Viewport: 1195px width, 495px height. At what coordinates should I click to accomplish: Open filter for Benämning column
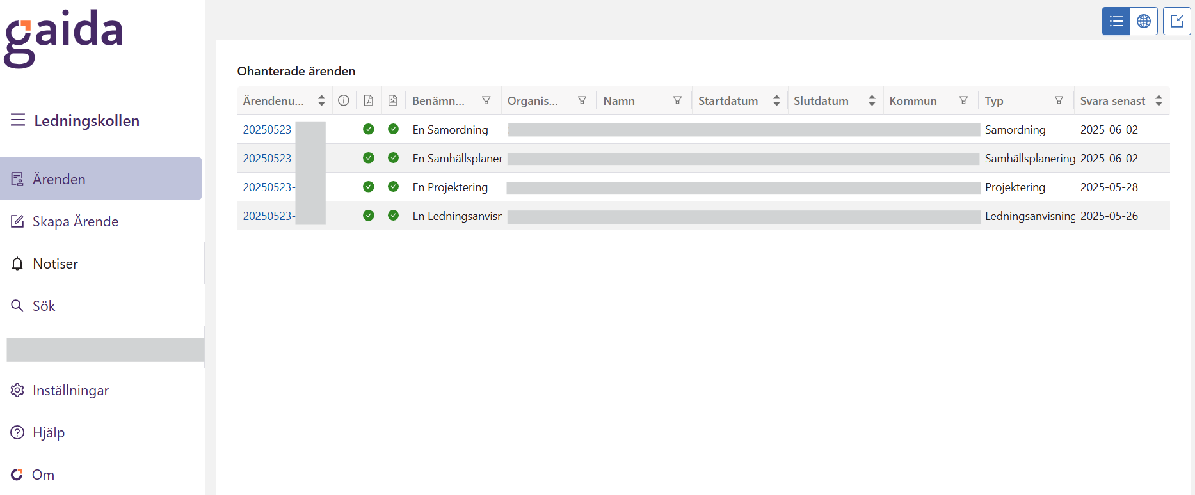pos(486,100)
